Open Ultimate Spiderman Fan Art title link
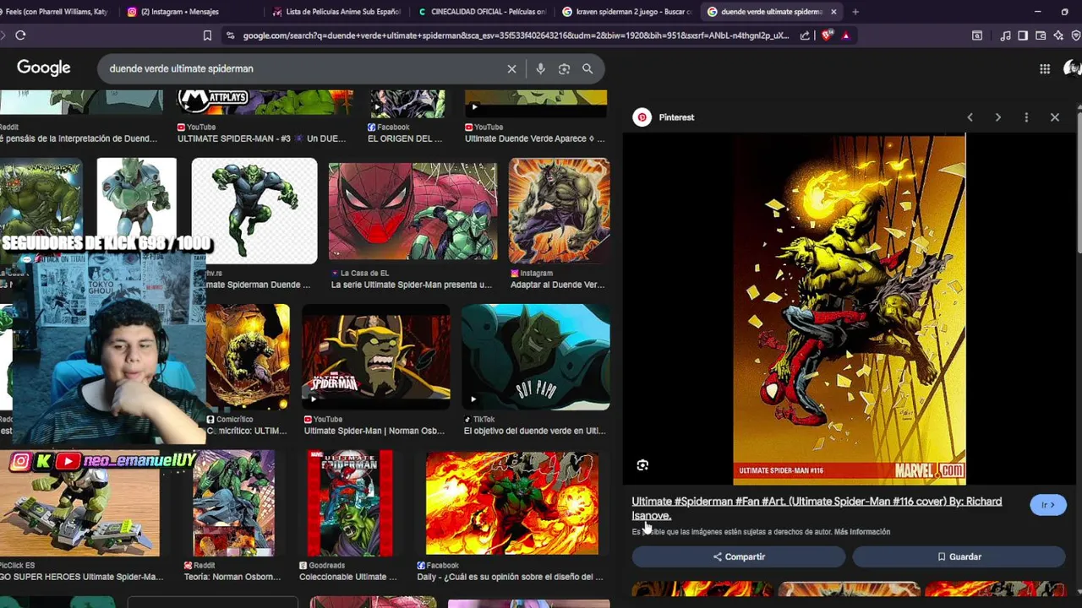The image size is (1082, 608). point(817,508)
